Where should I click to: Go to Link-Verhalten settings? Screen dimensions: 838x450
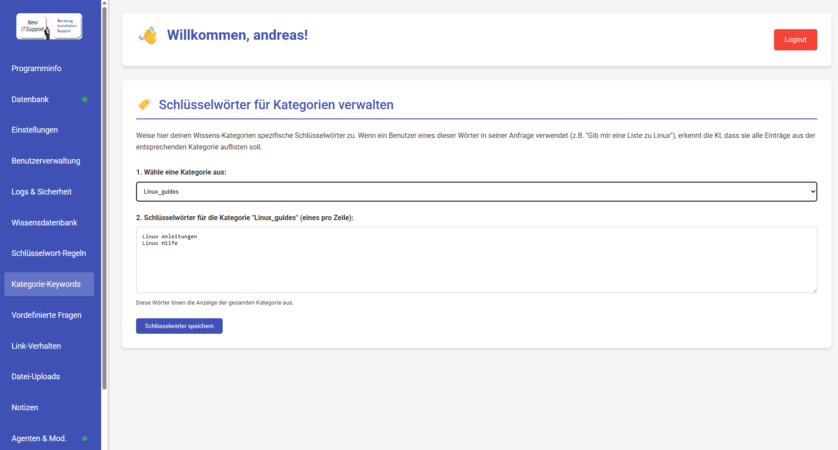(36, 346)
